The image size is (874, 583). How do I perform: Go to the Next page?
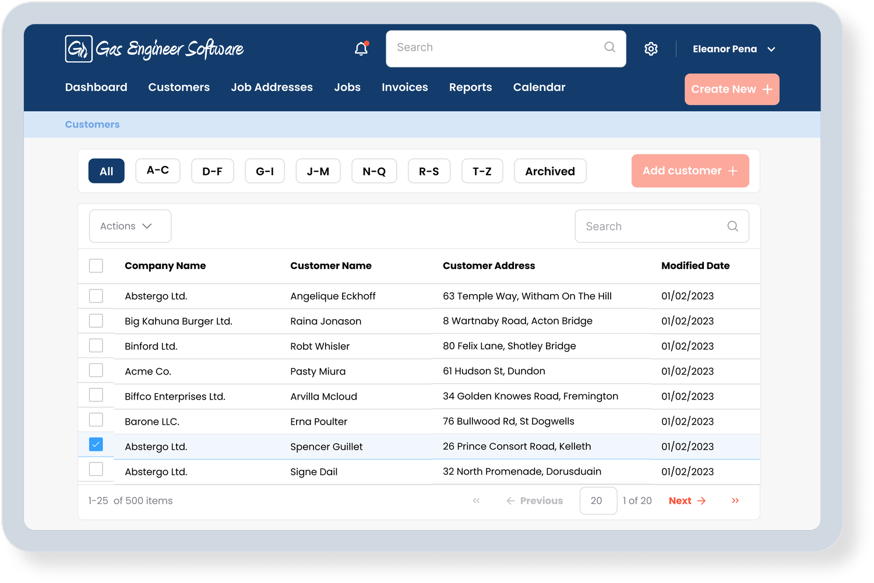pyautogui.click(x=687, y=501)
